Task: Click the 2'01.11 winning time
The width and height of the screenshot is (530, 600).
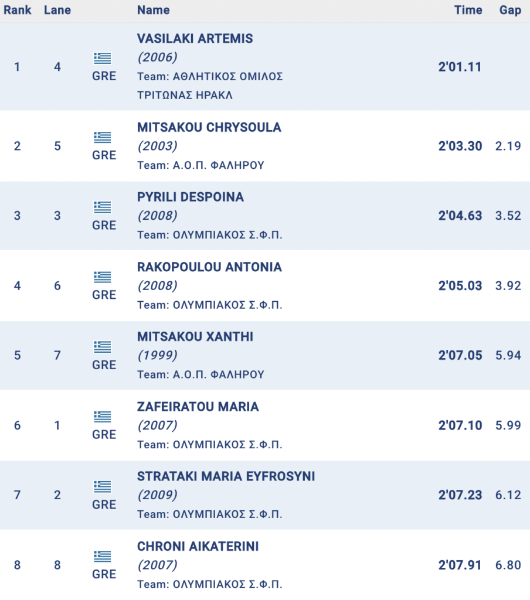Action: (x=460, y=67)
